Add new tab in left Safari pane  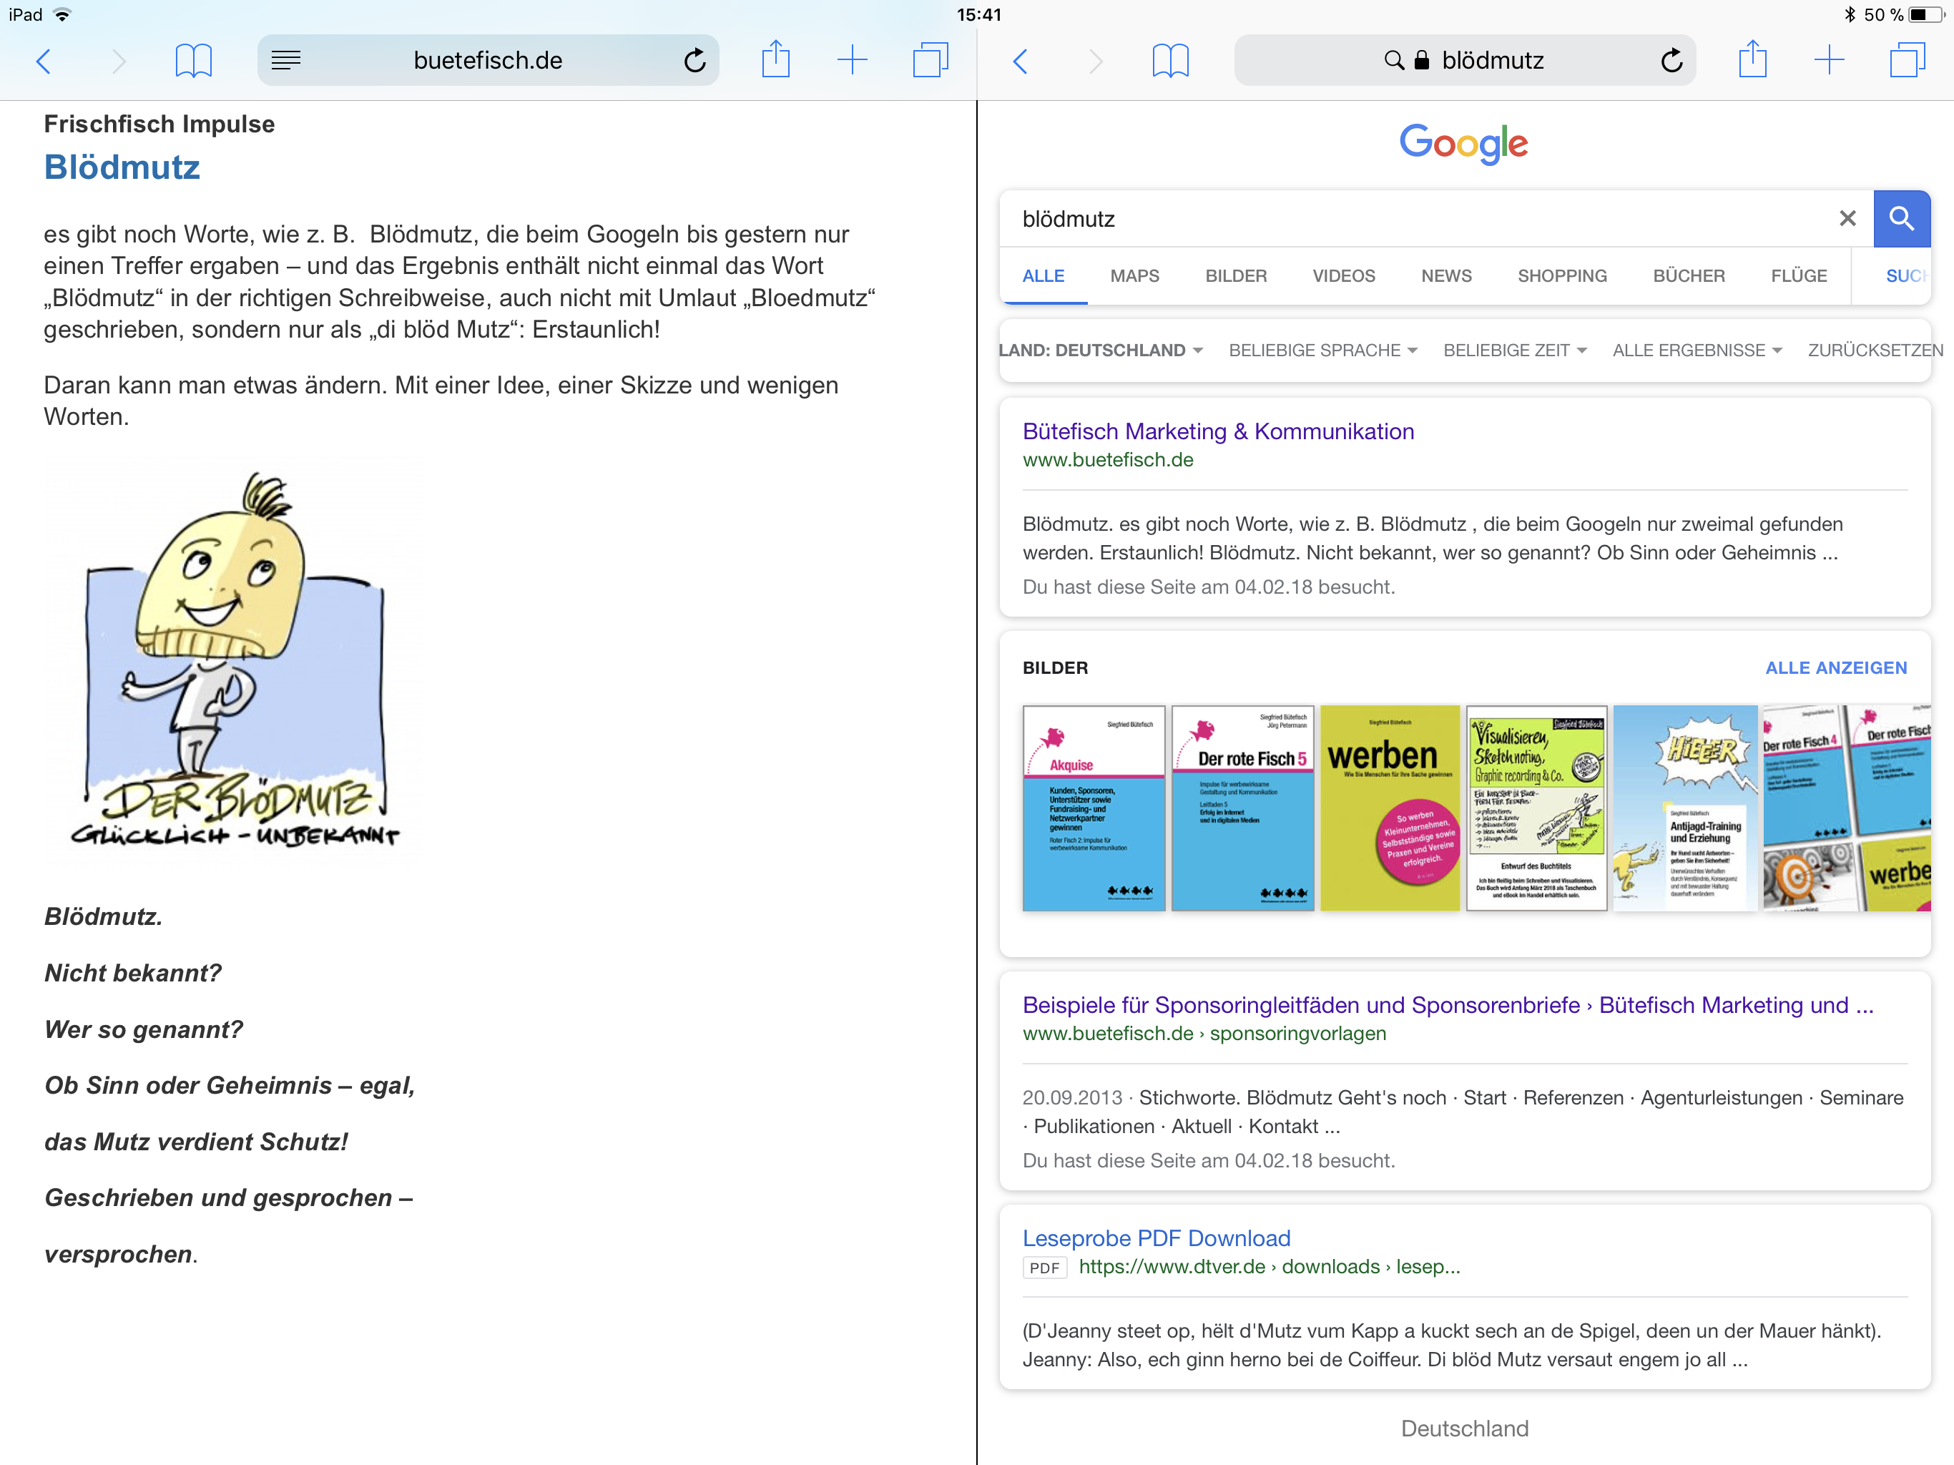(x=853, y=60)
